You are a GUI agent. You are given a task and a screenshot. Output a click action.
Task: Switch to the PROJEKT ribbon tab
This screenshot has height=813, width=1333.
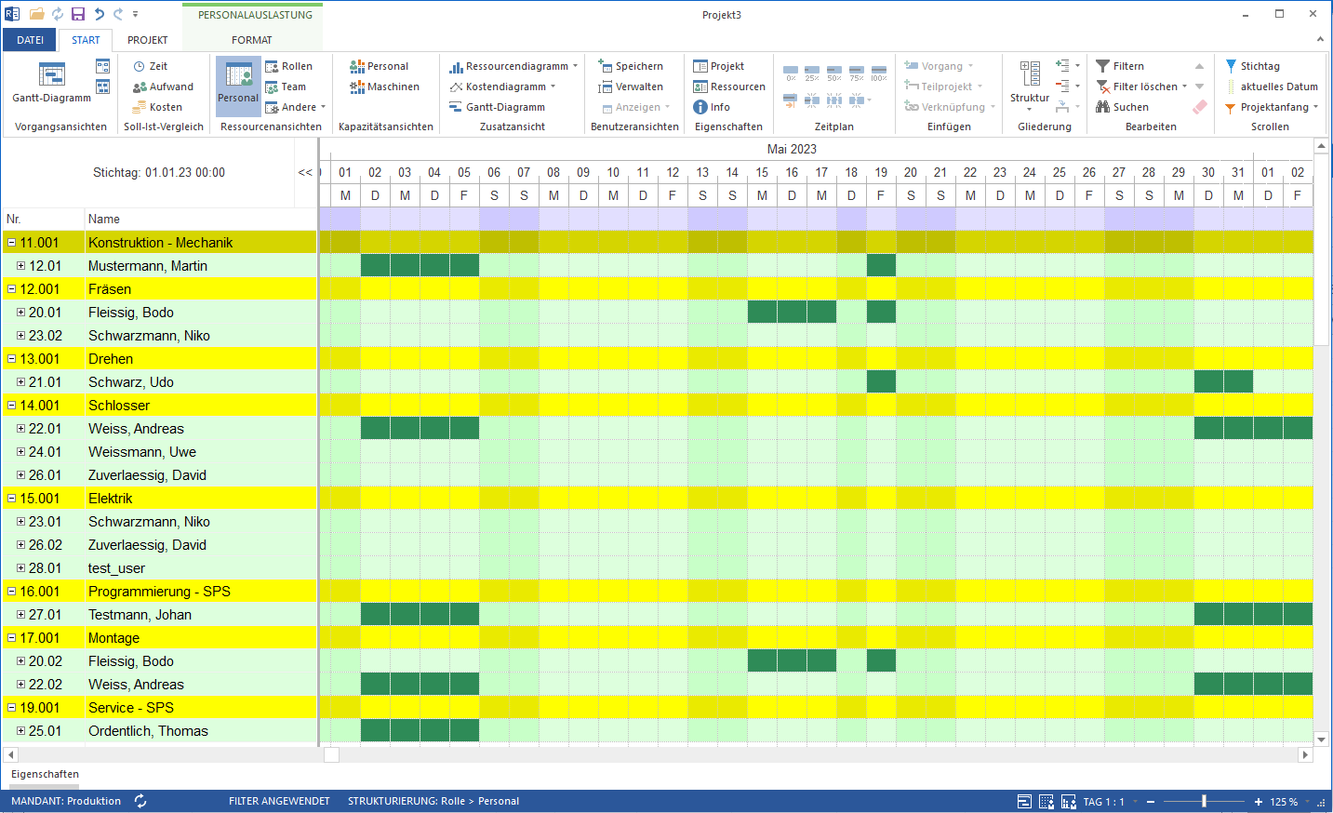click(148, 40)
